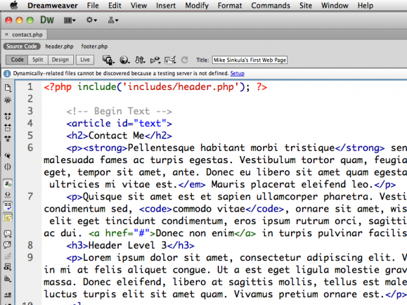Click the Remove Comment icon
407x305 pixels.
8,245
